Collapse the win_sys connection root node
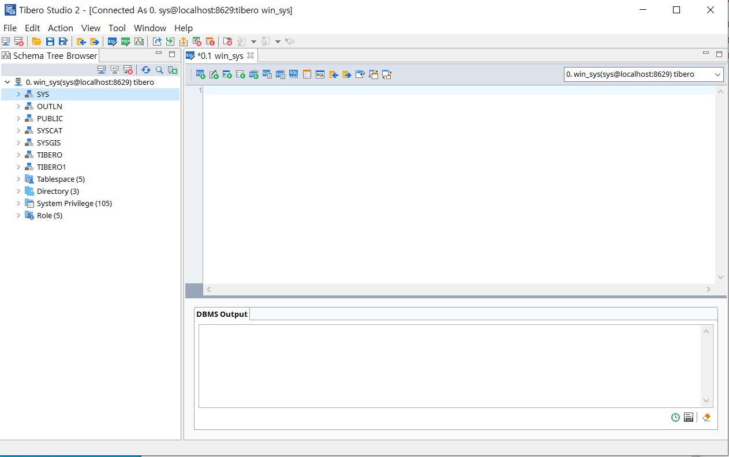Screen dimensions: 729x457 [7, 82]
